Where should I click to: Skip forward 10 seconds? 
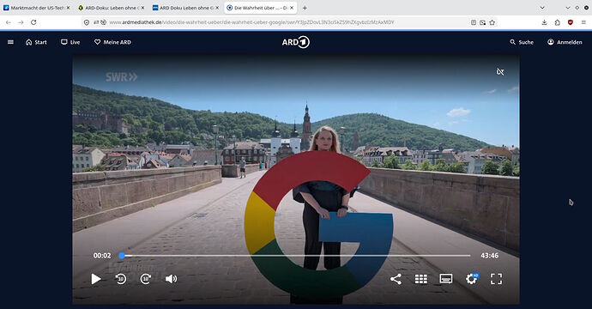click(x=146, y=279)
